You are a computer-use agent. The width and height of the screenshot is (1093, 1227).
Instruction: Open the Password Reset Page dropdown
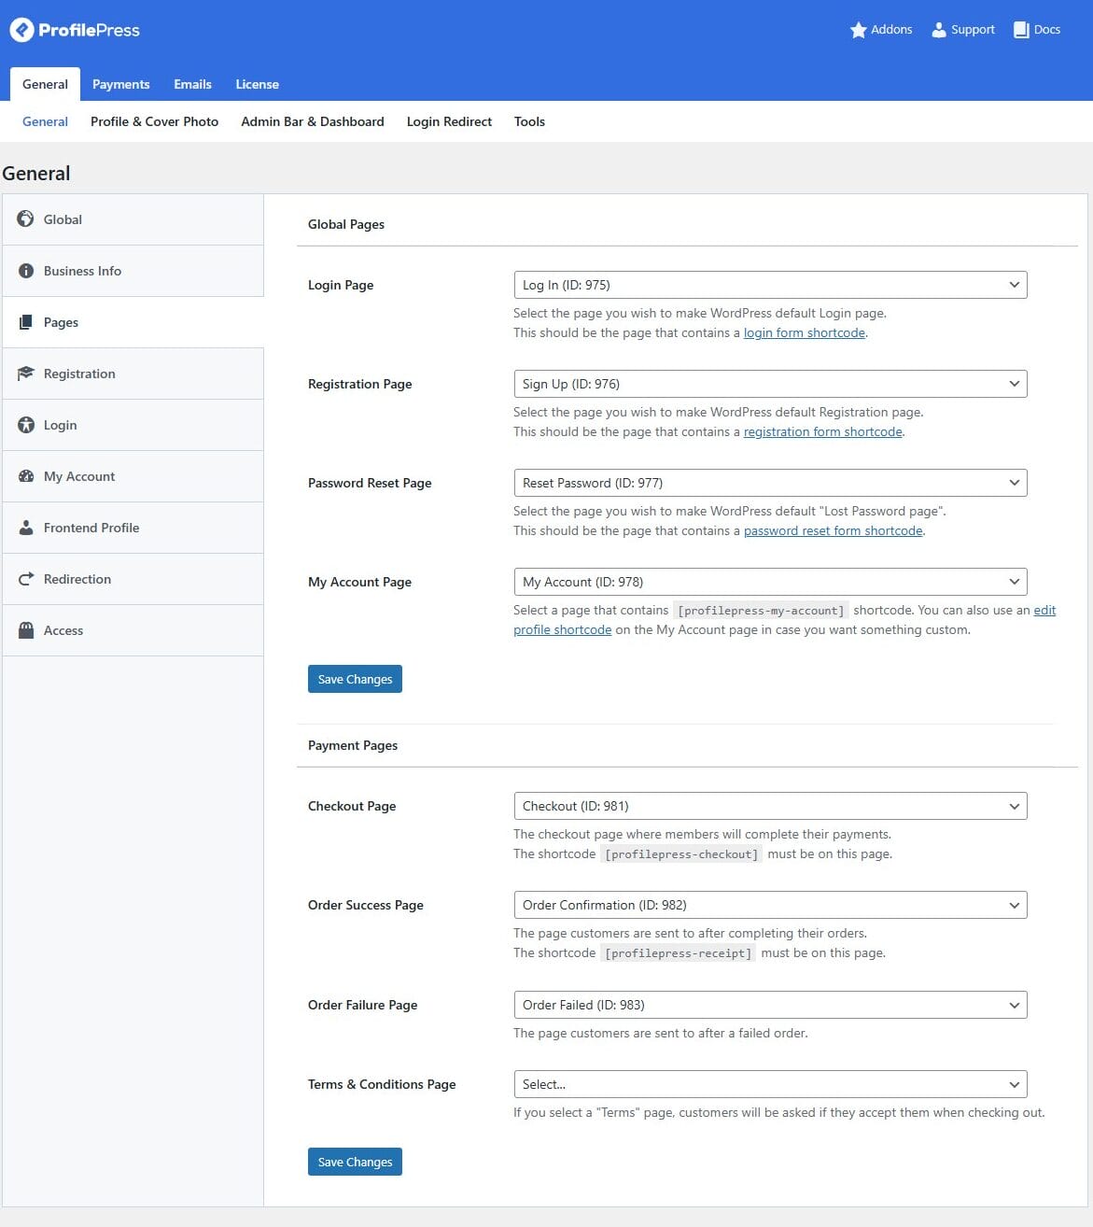pyautogui.click(x=770, y=483)
